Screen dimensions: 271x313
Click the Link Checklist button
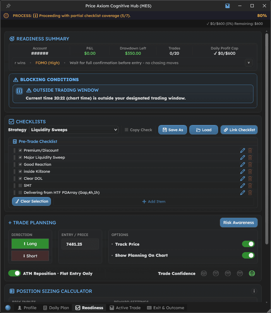(x=239, y=130)
